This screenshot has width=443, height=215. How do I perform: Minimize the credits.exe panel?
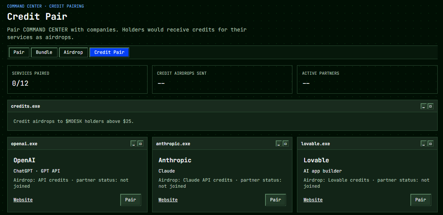(x=424, y=106)
